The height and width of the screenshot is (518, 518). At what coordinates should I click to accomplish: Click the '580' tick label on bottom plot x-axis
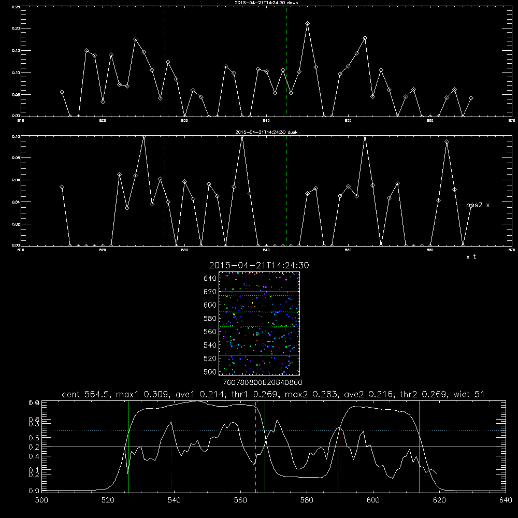(307, 500)
